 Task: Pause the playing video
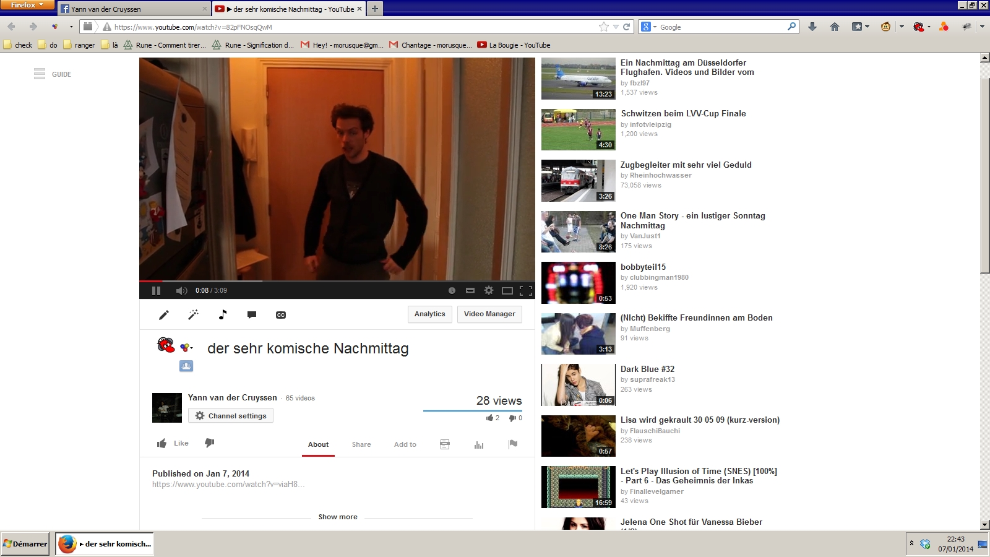[156, 291]
